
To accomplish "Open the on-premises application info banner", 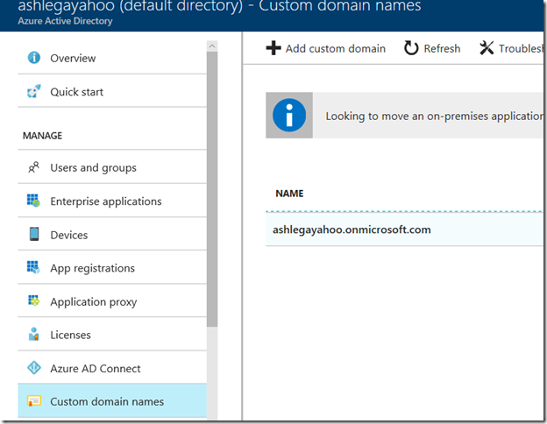I will click(404, 116).
